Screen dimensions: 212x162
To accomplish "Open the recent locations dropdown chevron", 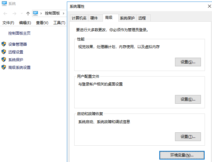I will (x=22, y=13).
